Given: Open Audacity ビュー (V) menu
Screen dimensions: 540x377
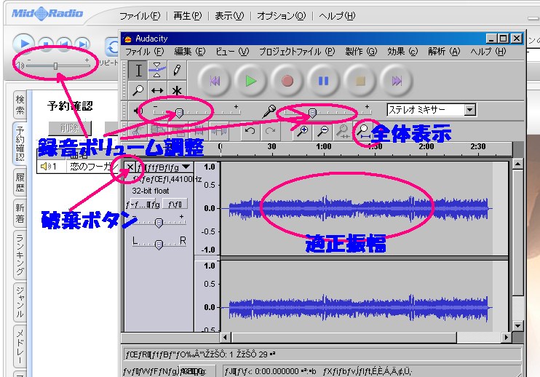Looking at the screenshot, I should point(232,52).
